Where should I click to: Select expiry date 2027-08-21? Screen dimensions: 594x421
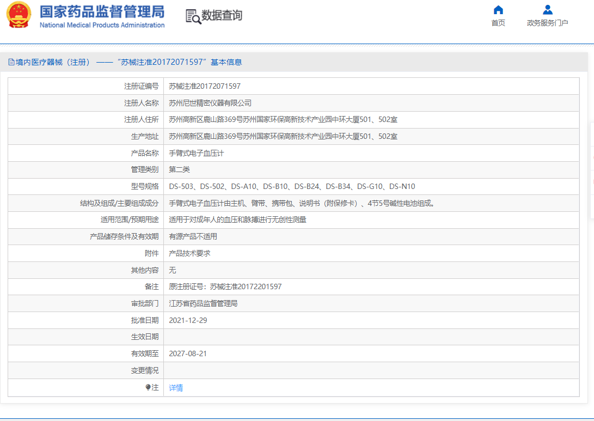tap(188, 353)
